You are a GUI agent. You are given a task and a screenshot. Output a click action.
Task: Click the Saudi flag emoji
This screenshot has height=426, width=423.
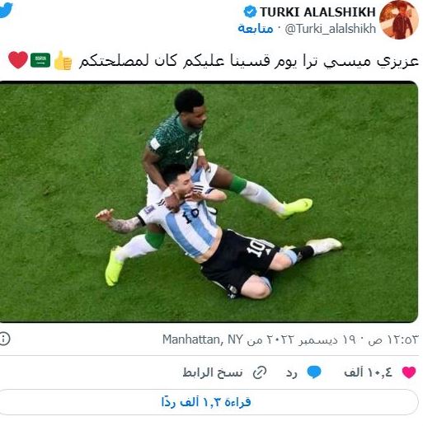point(40,60)
